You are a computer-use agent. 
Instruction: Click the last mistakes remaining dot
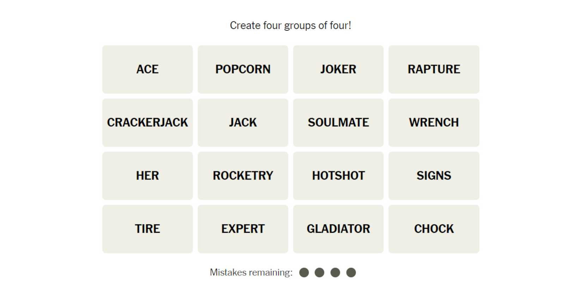pos(351,273)
